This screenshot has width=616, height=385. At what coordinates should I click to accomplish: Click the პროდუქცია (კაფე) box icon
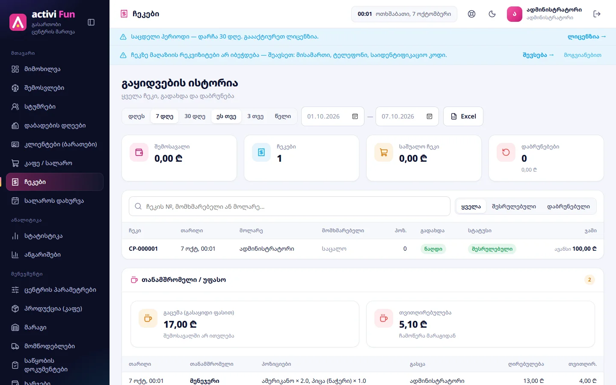coord(15,308)
